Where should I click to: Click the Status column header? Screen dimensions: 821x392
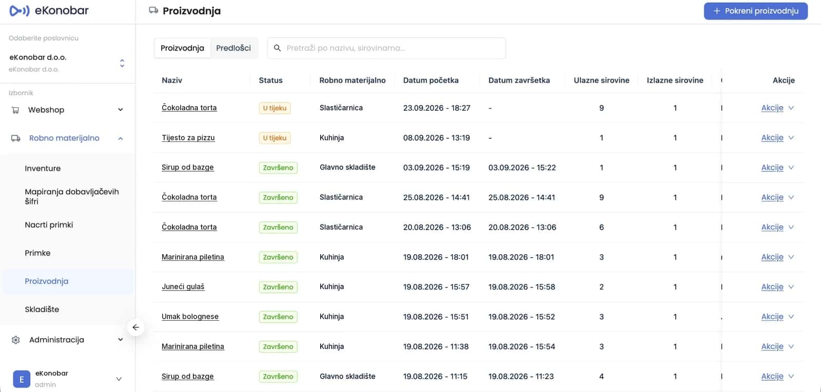coord(271,80)
